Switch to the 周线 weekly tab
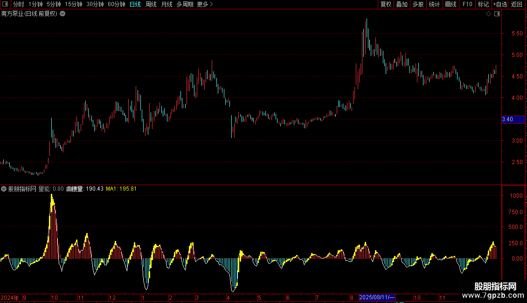The width and height of the screenshot is (527, 303). point(151,4)
